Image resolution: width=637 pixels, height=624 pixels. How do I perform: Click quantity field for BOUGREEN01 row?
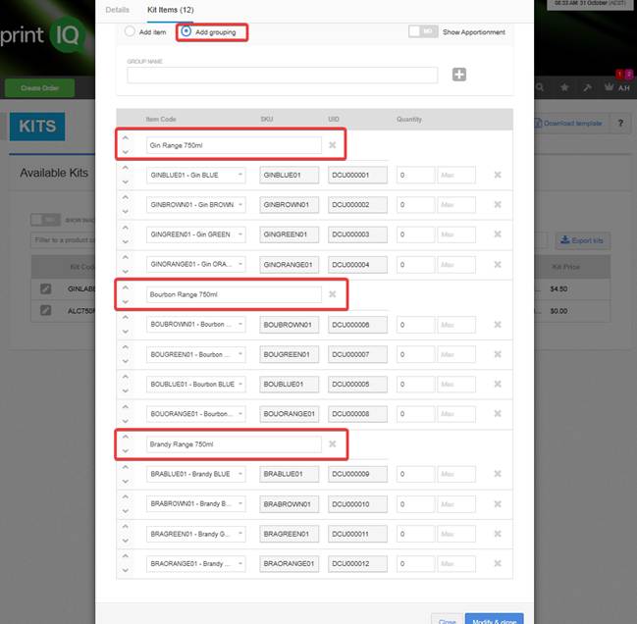click(415, 354)
